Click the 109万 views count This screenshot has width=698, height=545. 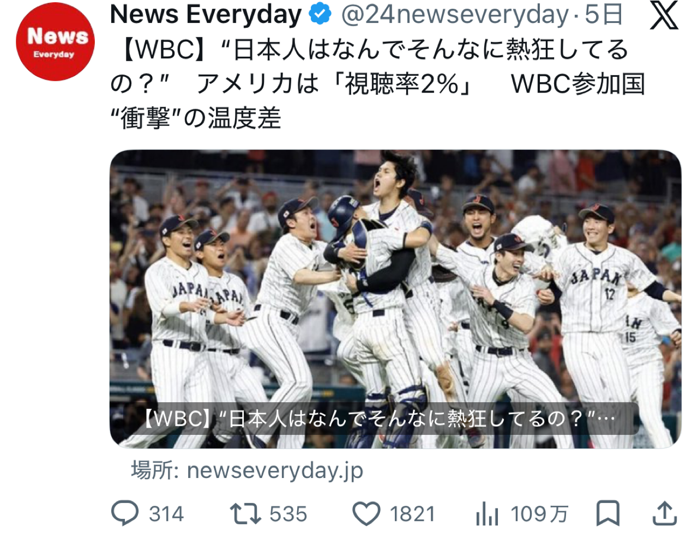(539, 514)
